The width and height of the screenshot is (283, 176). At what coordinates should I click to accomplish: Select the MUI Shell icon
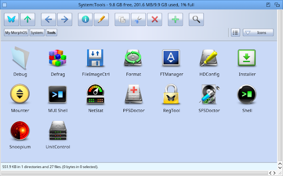(x=57, y=94)
